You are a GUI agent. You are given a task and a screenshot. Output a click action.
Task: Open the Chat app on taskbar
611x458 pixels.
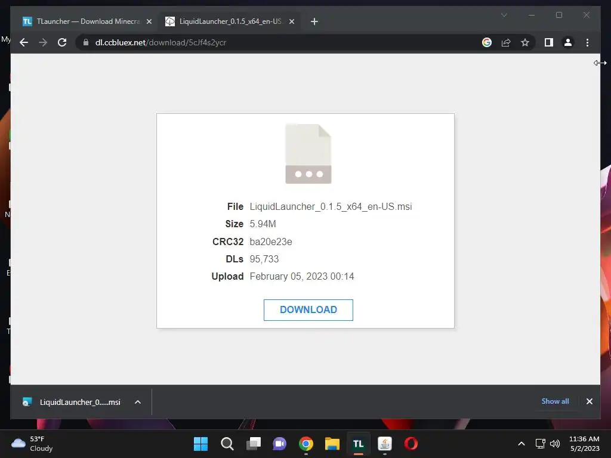(x=279, y=444)
